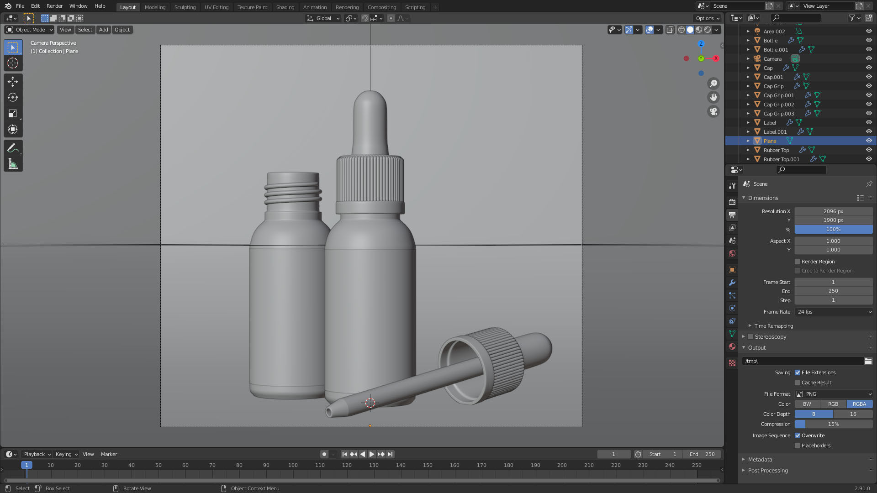Open the Playback dropdown in timeline
The image size is (877, 493).
click(37, 454)
